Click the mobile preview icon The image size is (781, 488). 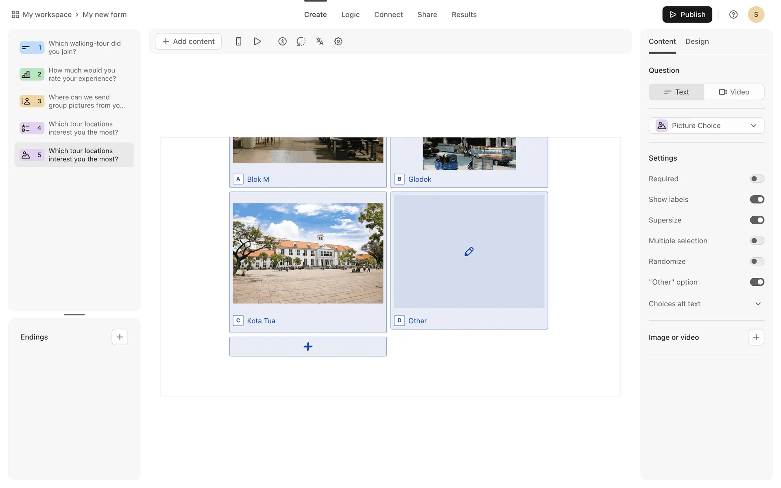pos(238,41)
